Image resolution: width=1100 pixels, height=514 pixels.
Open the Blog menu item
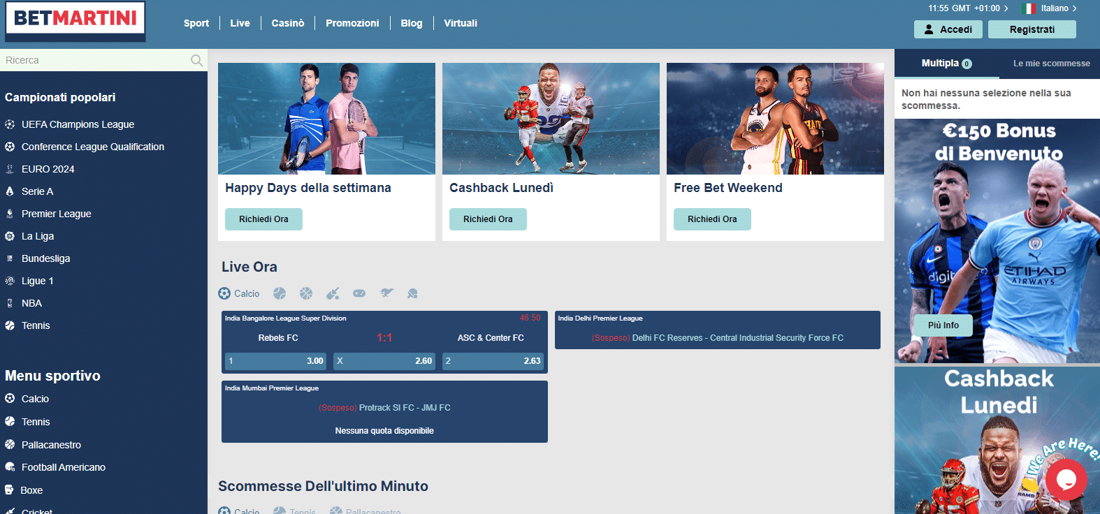[x=412, y=23]
